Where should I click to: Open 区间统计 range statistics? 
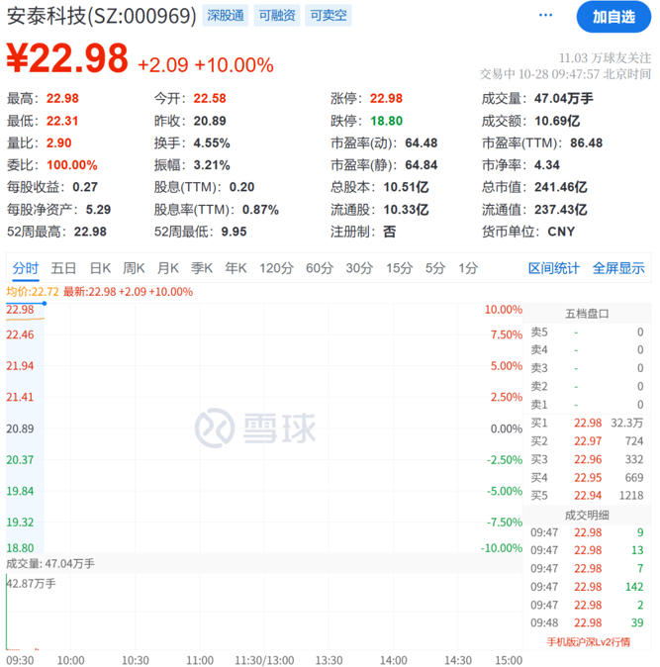click(554, 268)
